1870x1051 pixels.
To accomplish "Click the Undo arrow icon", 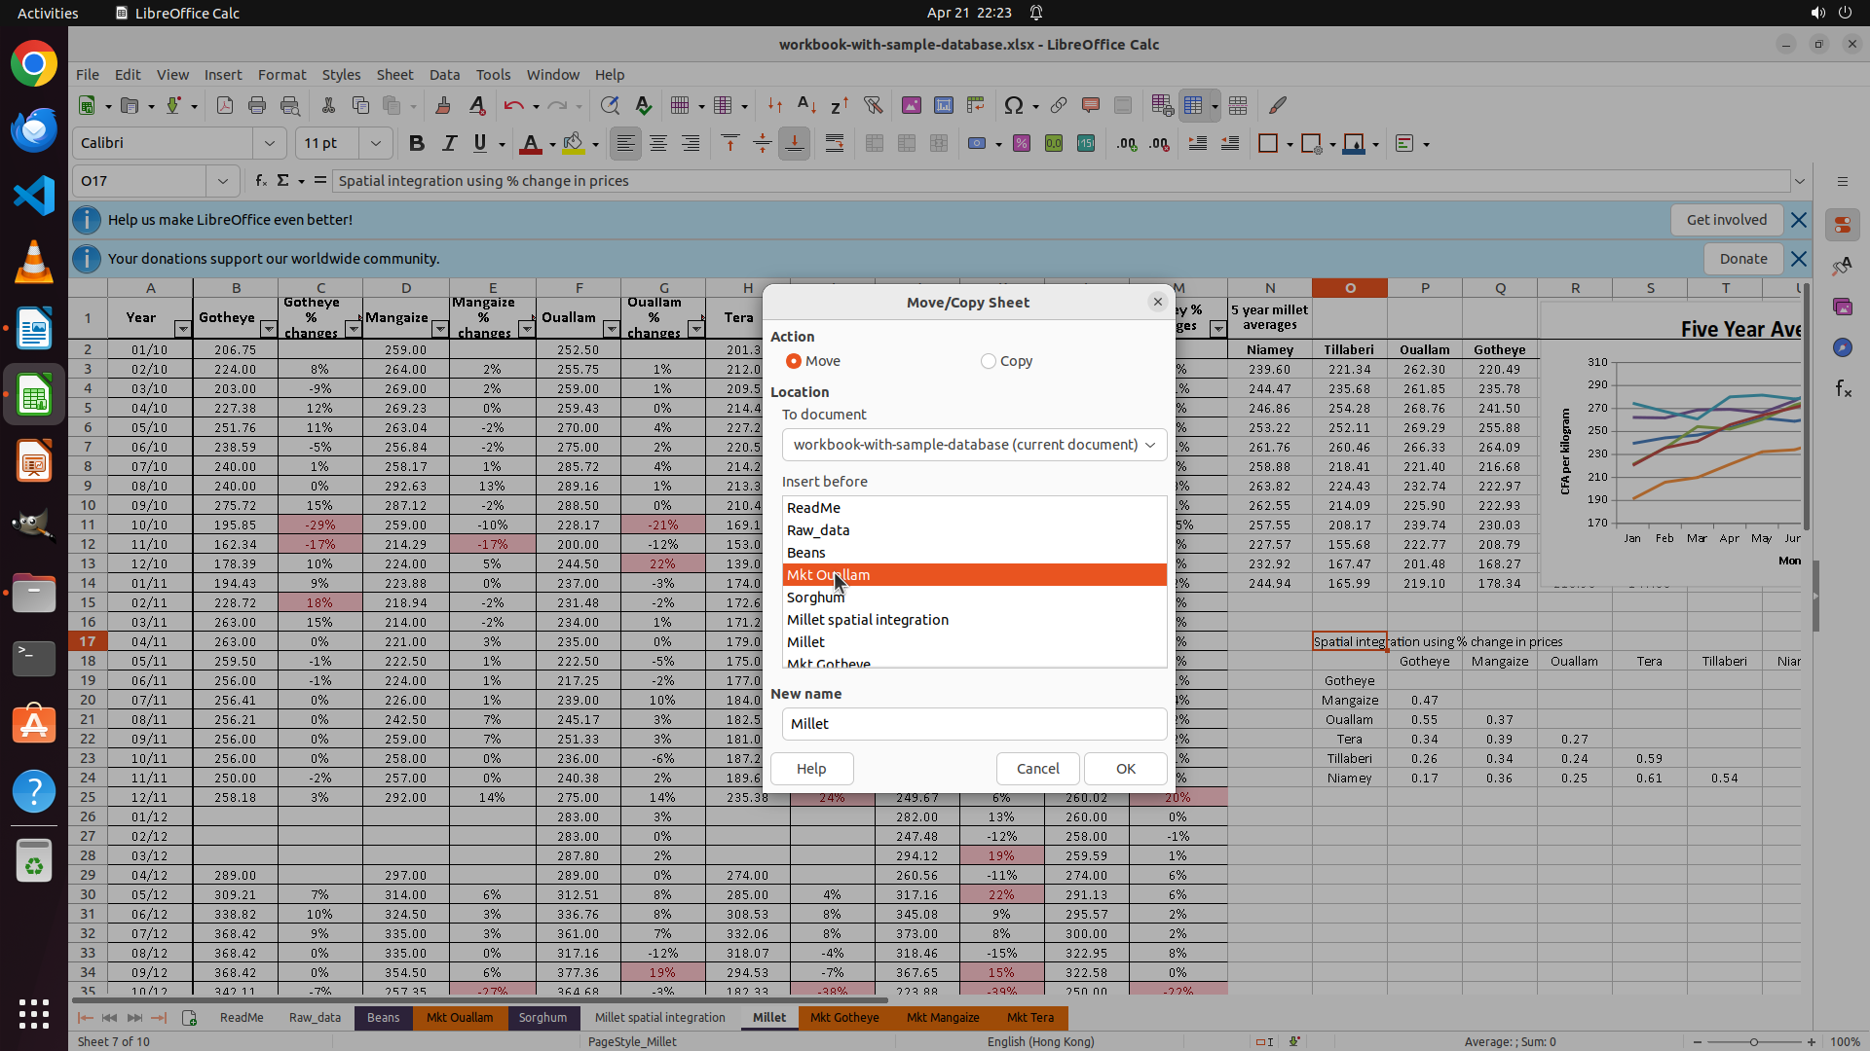I will pos(513,105).
